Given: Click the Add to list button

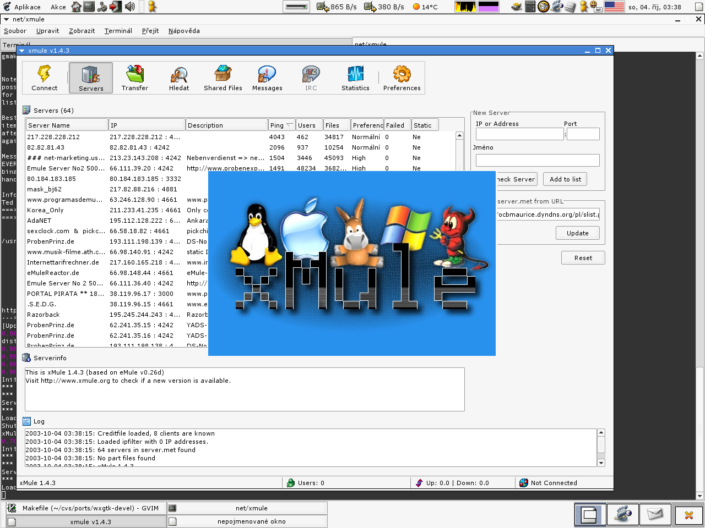Looking at the screenshot, I should (x=565, y=179).
